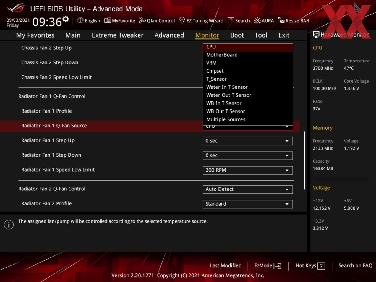Viewport: 376px width, 282px height.
Task: Select Water Out T Sensor
Action: click(248, 95)
